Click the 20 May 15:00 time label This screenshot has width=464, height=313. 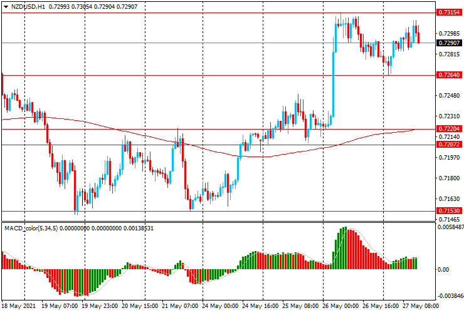pos(138,307)
